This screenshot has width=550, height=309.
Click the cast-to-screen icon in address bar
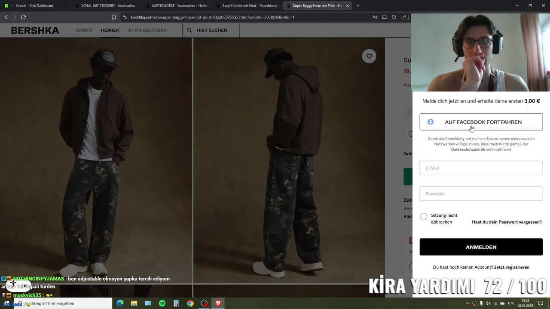click(385, 17)
